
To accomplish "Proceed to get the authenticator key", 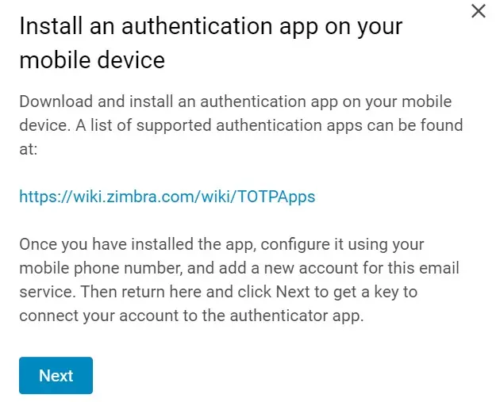I will tap(56, 376).
